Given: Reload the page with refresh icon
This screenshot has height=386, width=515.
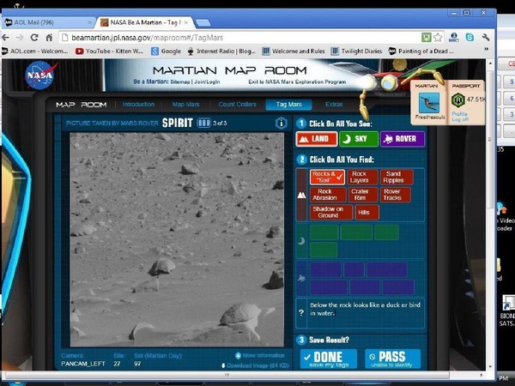Looking at the screenshot, I should [x=34, y=38].
